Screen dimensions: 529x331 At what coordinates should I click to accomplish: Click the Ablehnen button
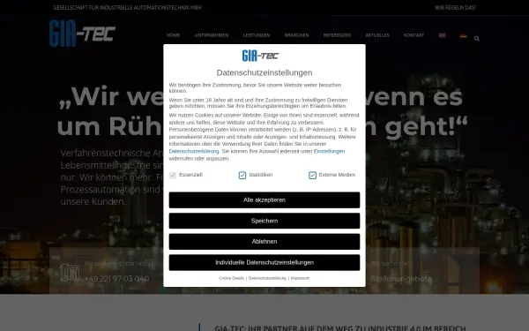264,242
